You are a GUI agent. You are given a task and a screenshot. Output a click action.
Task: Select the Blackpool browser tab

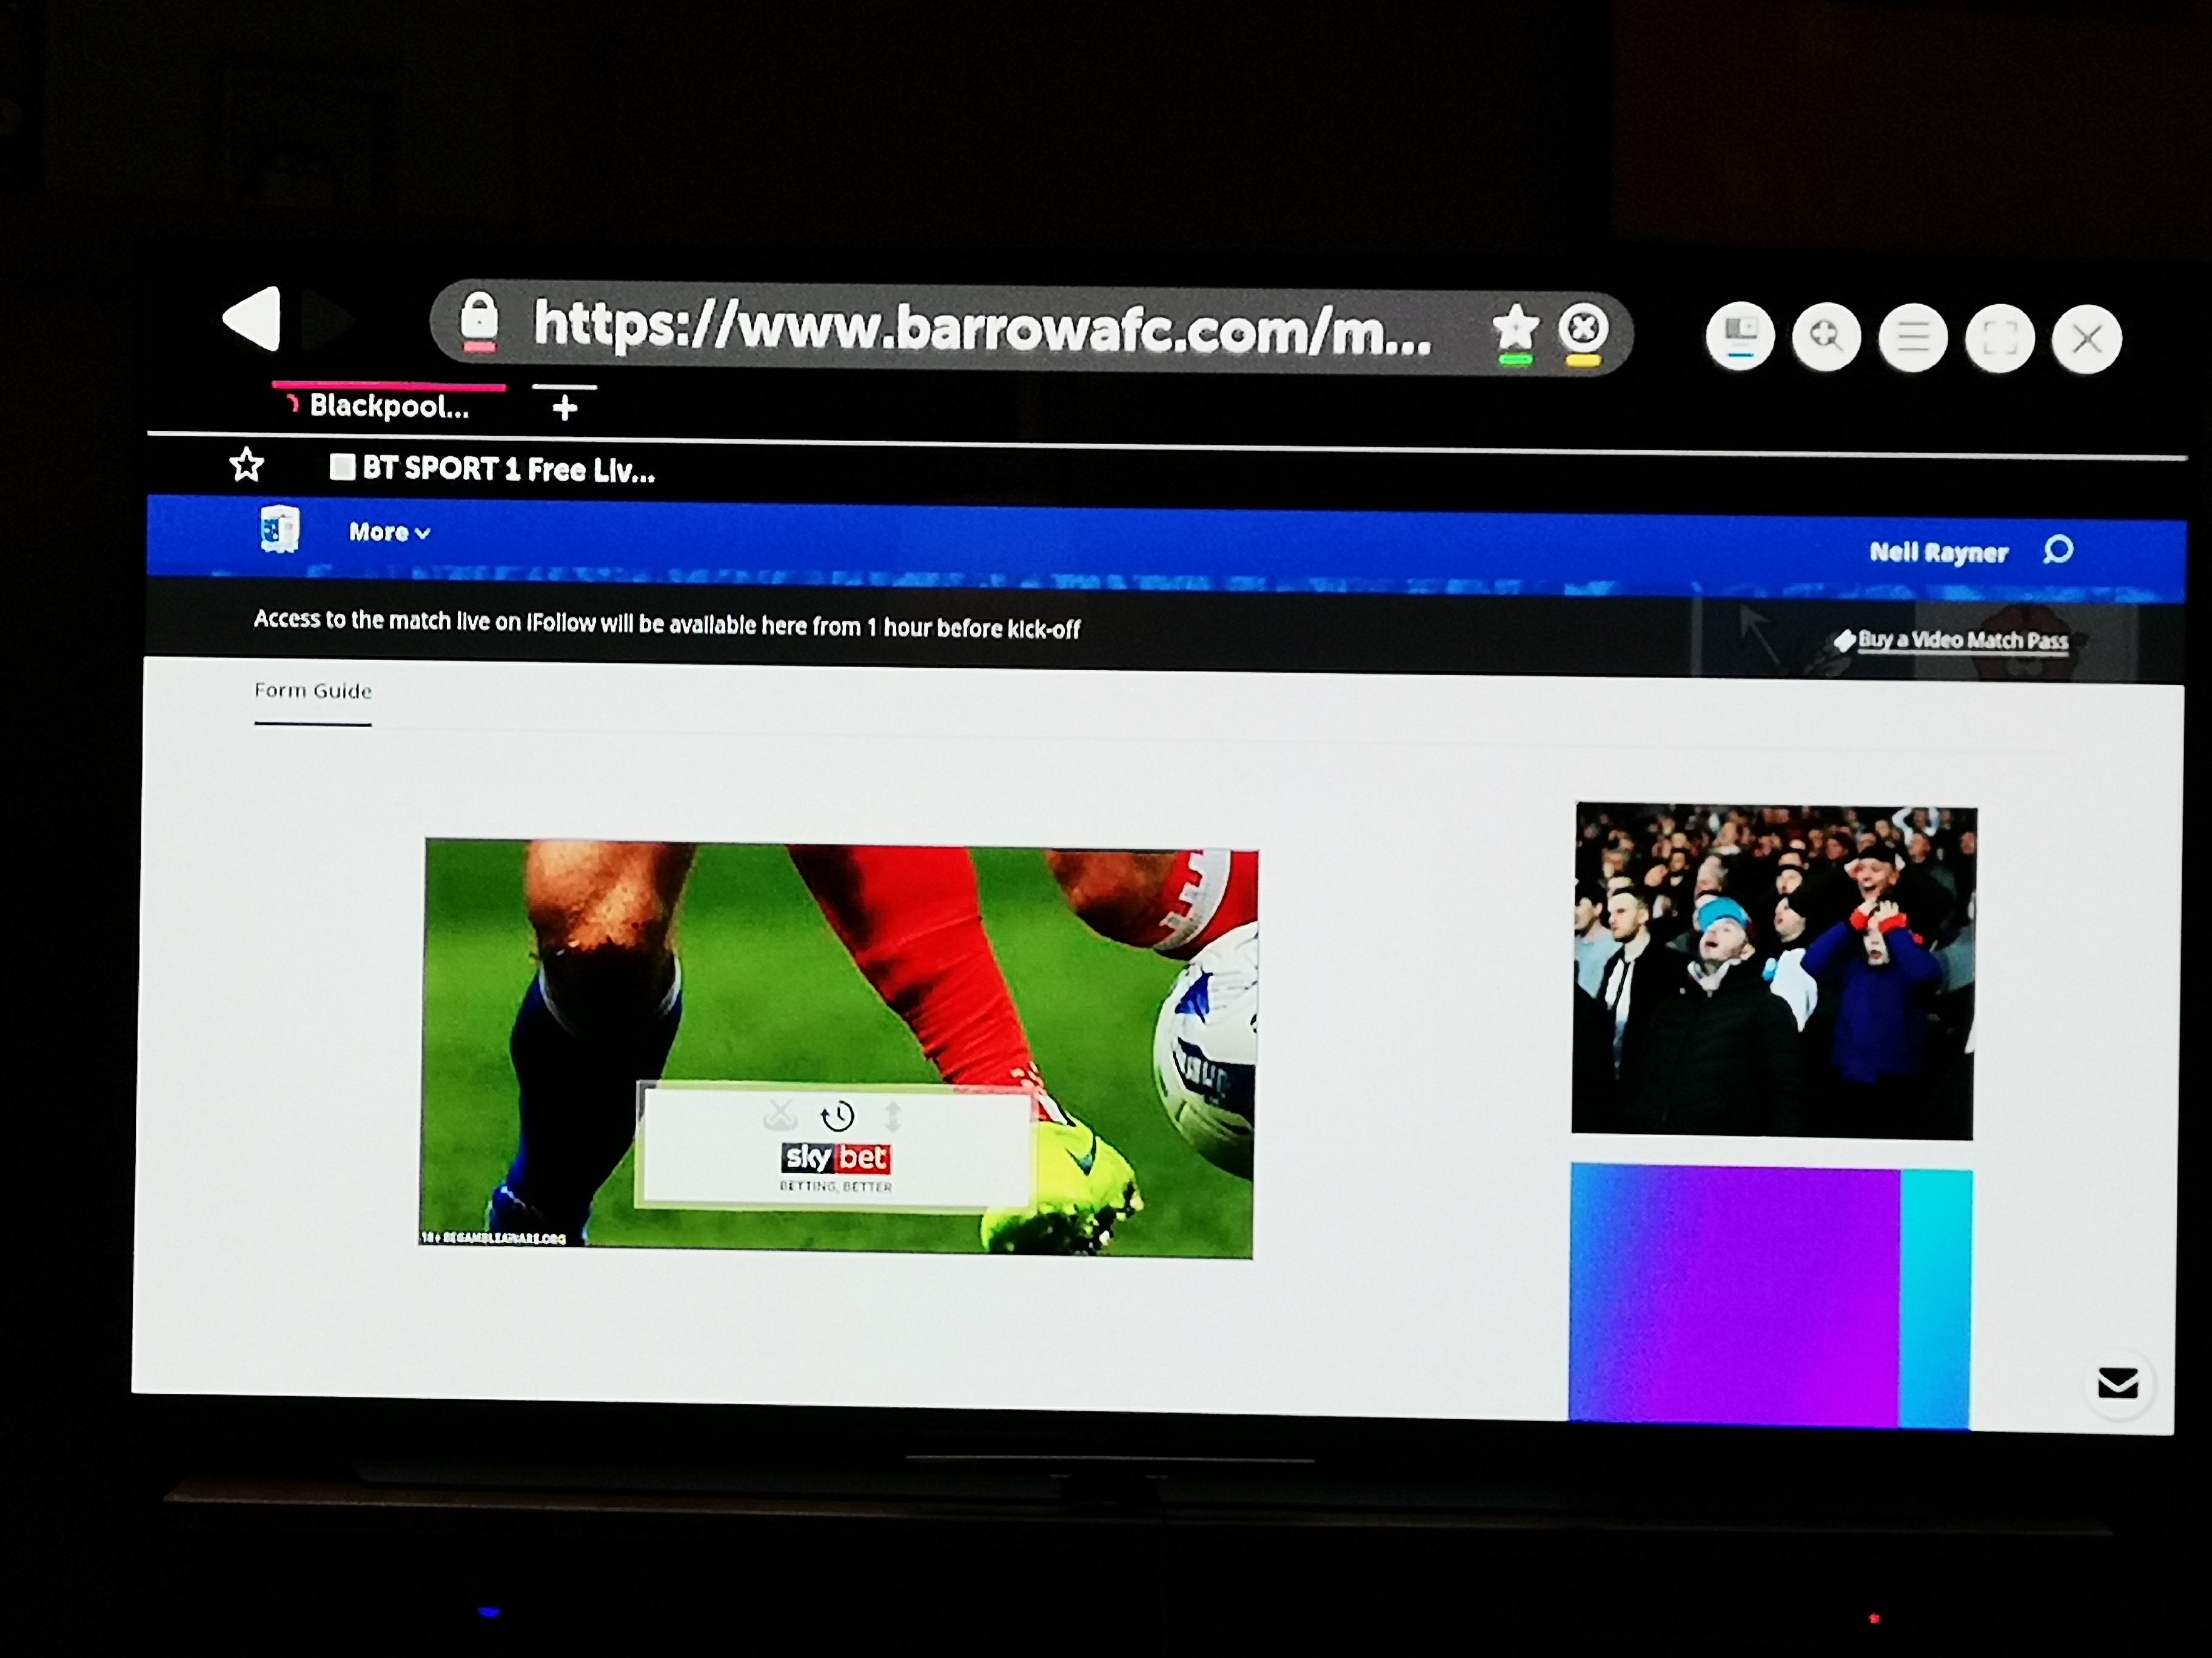(x=388, y=406)
